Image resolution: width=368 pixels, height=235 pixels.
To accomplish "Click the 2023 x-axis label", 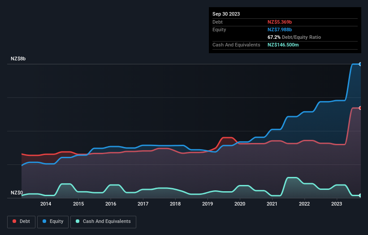I will click(x=337, y=204).
